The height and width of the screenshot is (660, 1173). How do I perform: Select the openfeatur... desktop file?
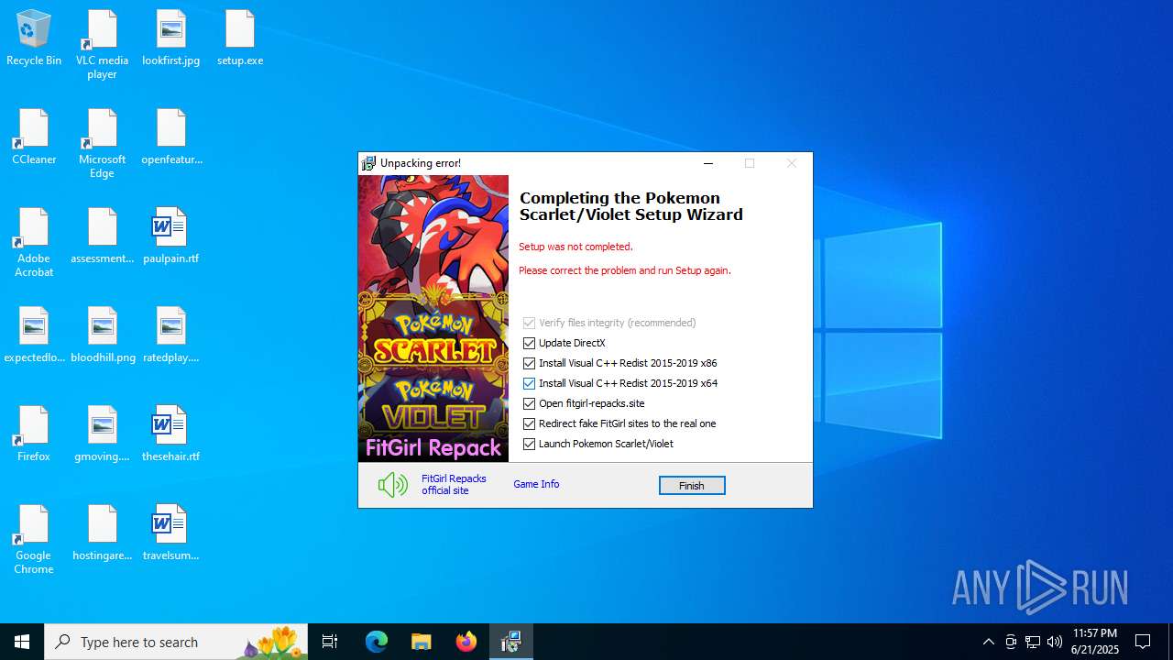[171, 137]
